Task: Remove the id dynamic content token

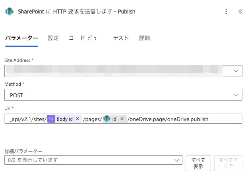Action: point(122,119)
